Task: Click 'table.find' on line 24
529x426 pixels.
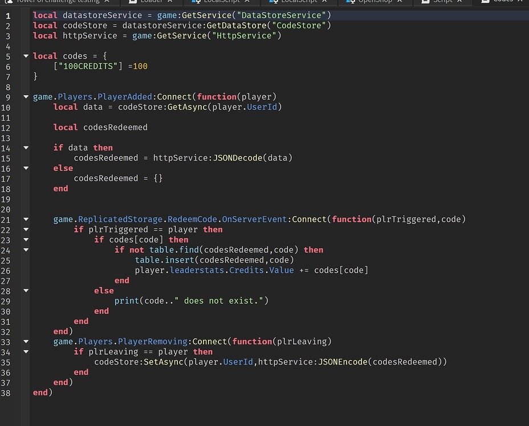Action: coord(174,250)
